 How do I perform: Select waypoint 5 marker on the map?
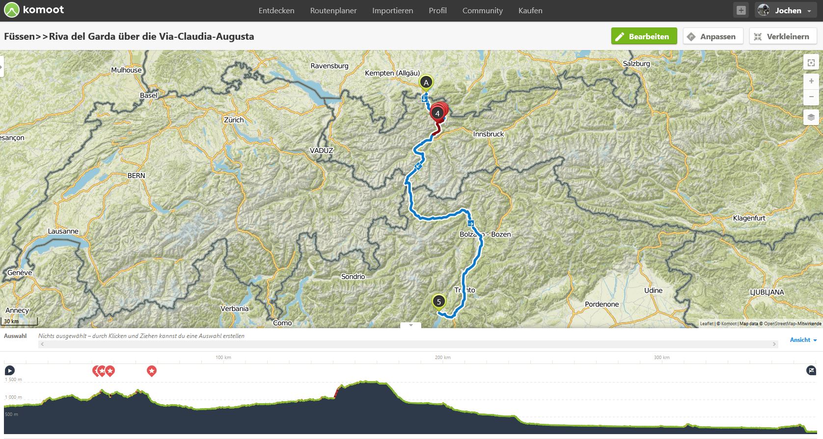coord(439,302)
